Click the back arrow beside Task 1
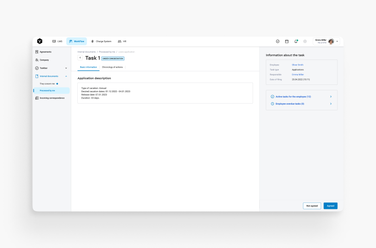The width and height of the screenshot is (376, 248). point(80,58)
